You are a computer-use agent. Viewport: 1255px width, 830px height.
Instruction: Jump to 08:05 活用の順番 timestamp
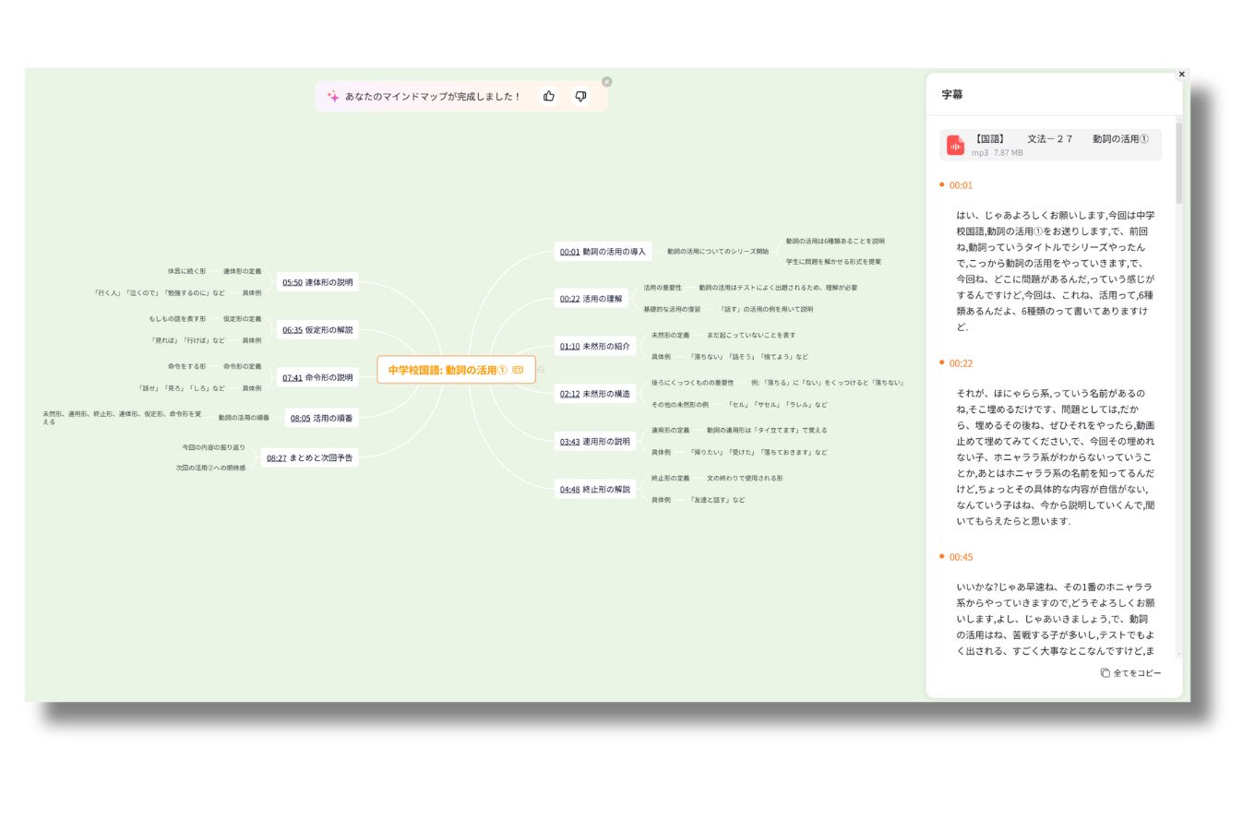coord(301,418)
